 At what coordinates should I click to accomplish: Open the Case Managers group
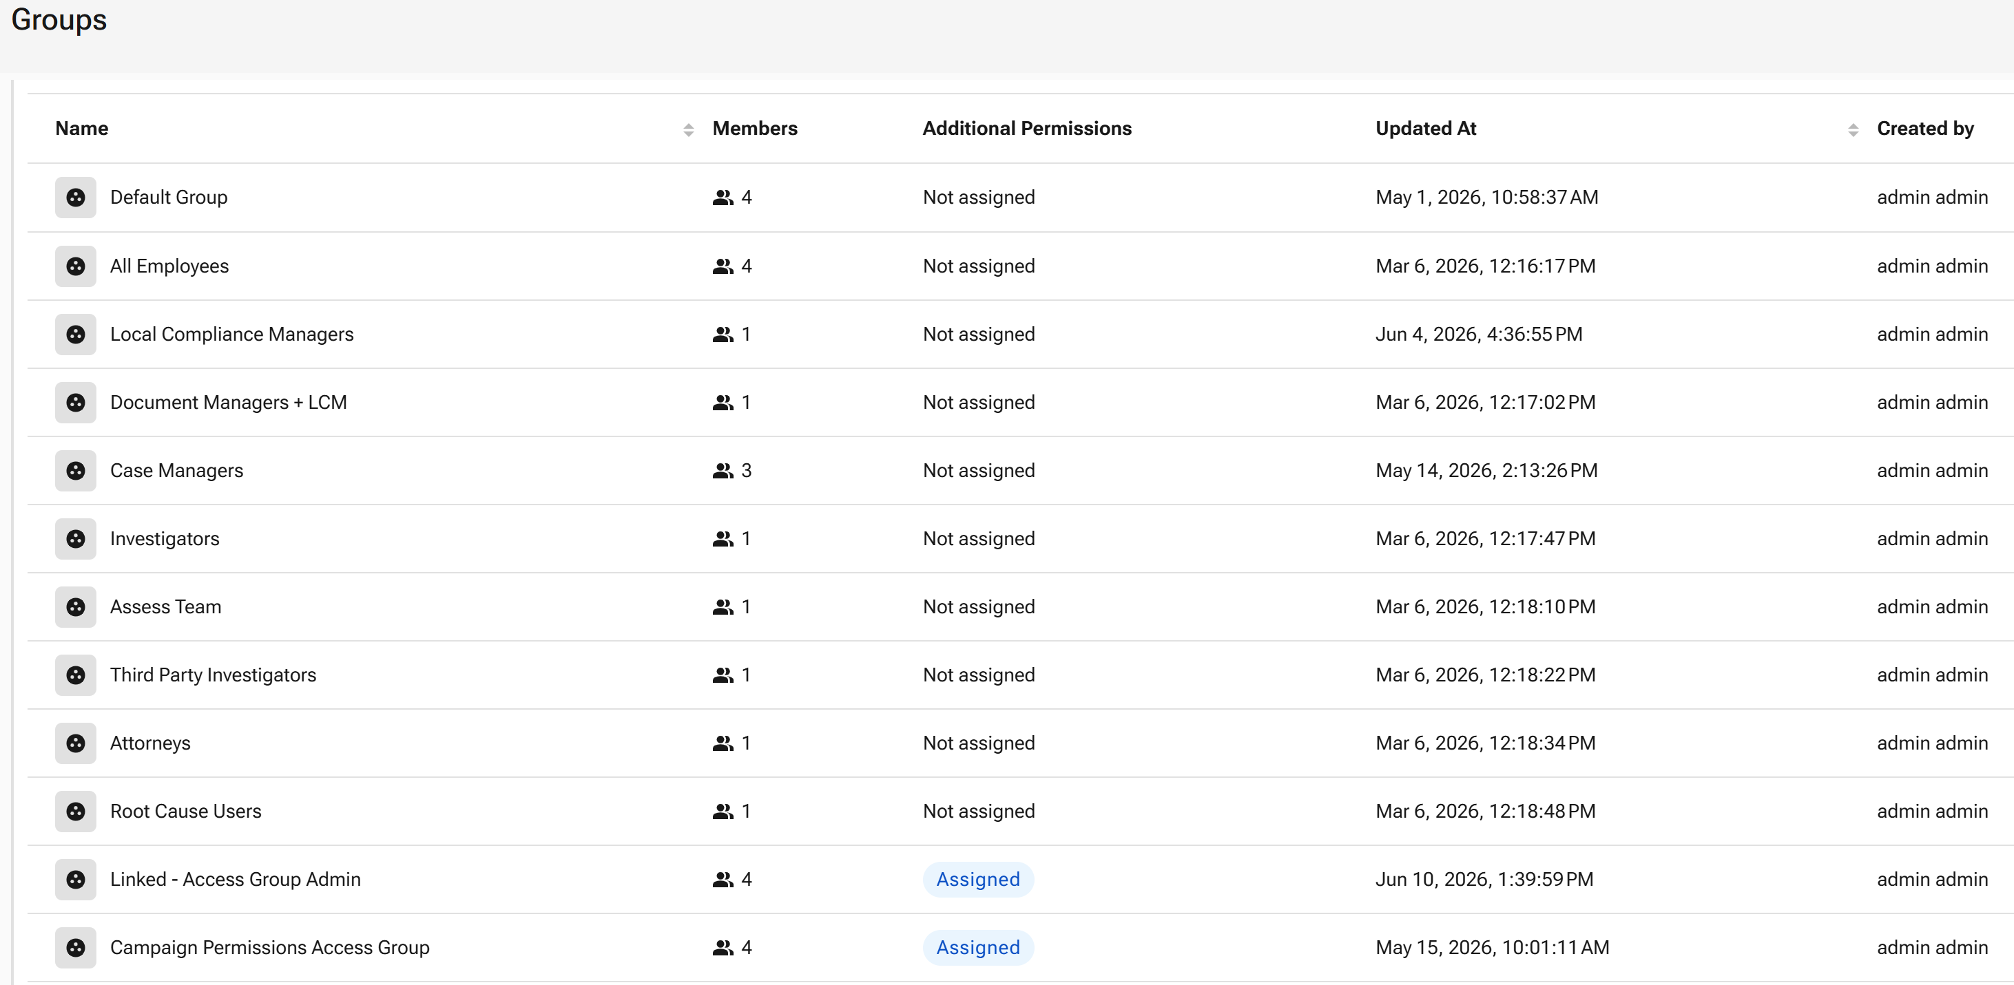point(177,471)
